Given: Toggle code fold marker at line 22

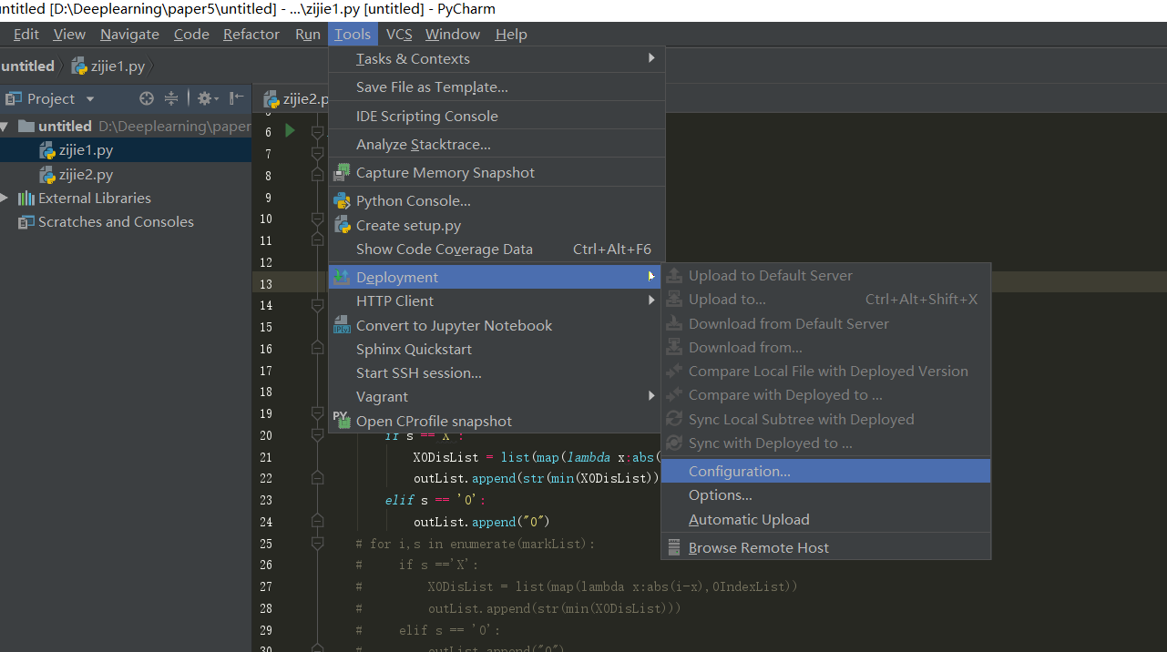Looking at the screenshot, I should [x=317, y=478].
